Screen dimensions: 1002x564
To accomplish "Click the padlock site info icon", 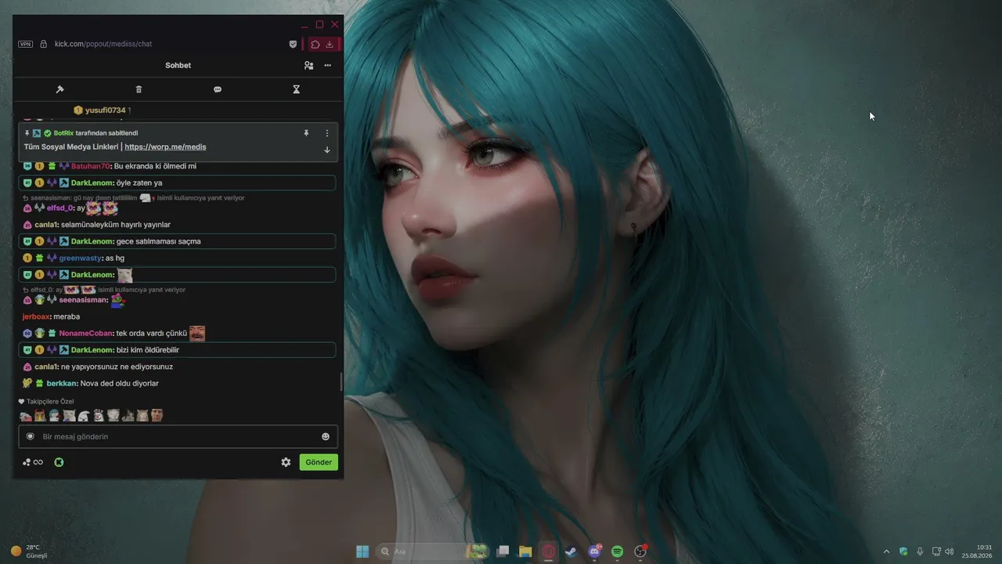I will click(44, 44).
